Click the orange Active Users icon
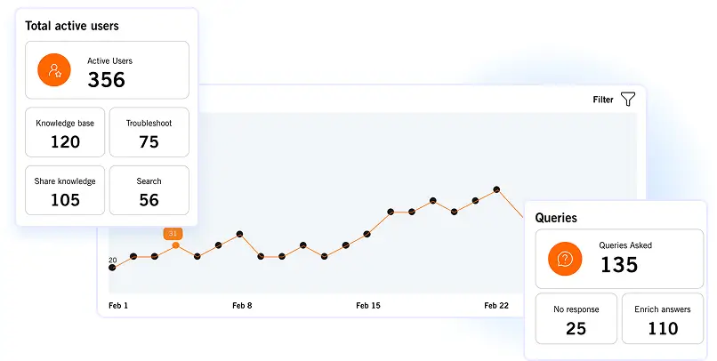Viewport: 717px width, 361px height. pos(54,70)
